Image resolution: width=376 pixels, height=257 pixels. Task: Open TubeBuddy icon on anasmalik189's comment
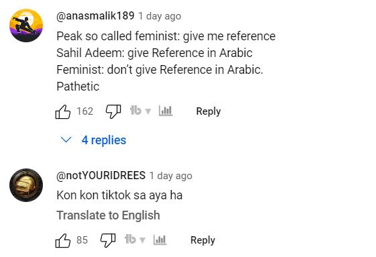click(x=135, y=111)
